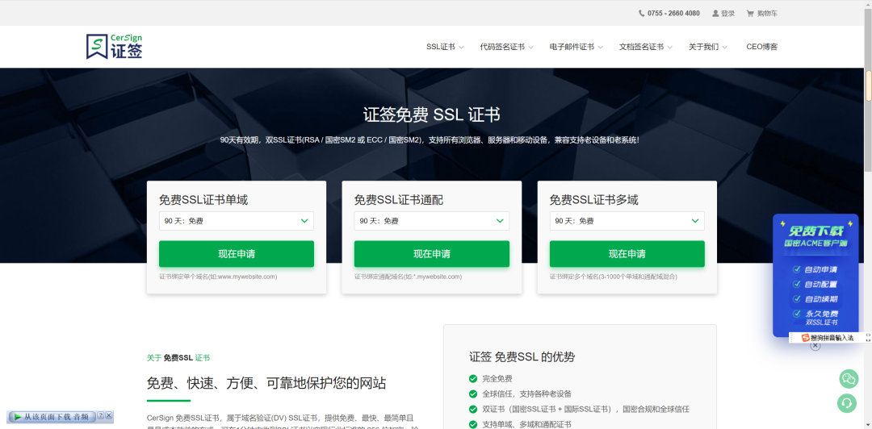Click the 关于 免费SSL 证书 label

178,358
